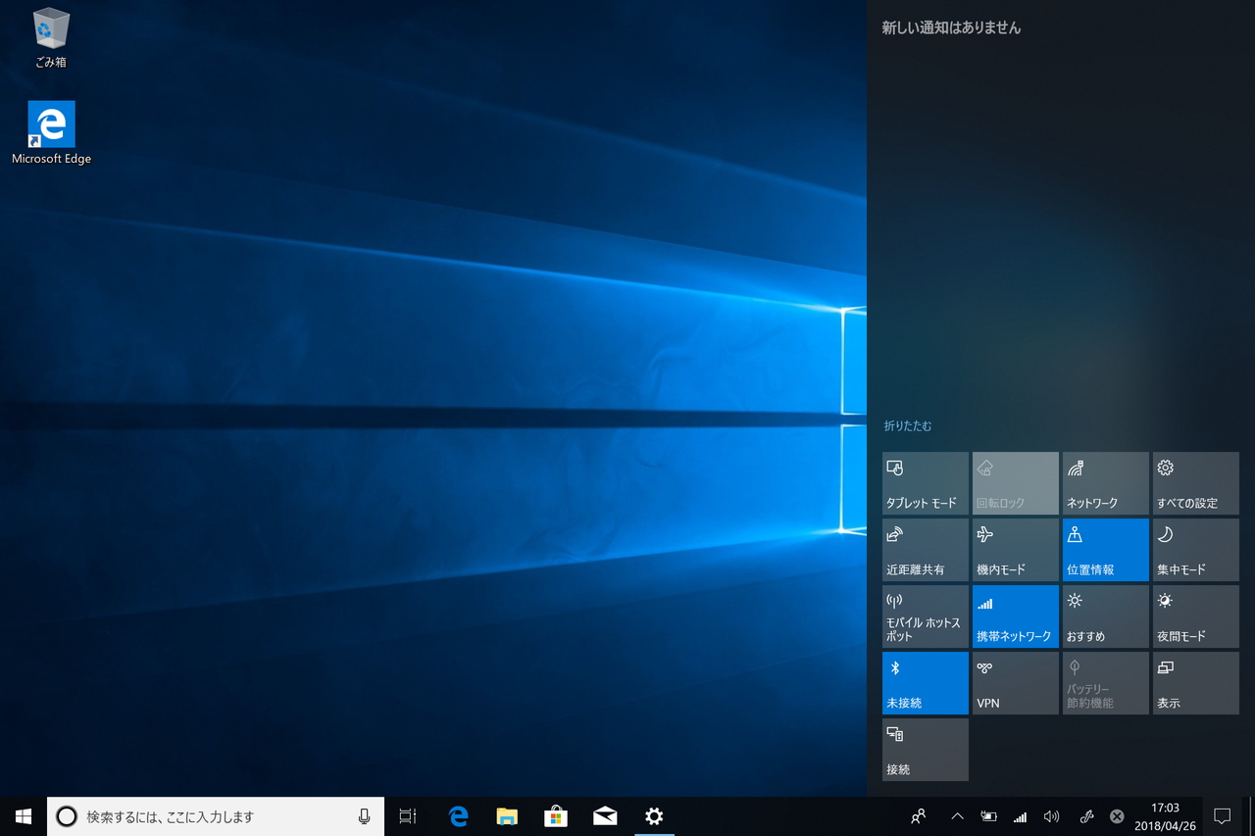Screen dimensions: 1255x836
Task: Enable タブレット モード quick action
Action: coord(924,482)
